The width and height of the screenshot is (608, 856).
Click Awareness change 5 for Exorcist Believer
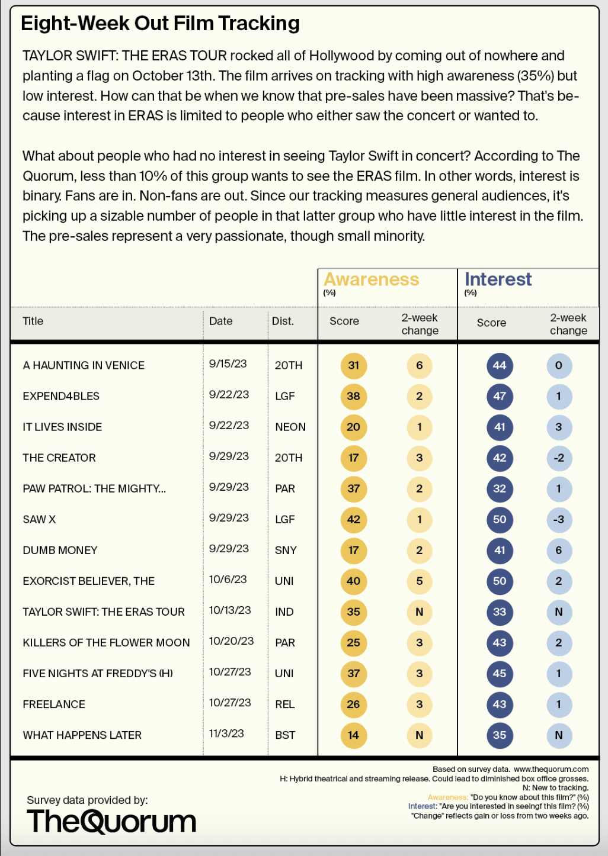point(420,581)
